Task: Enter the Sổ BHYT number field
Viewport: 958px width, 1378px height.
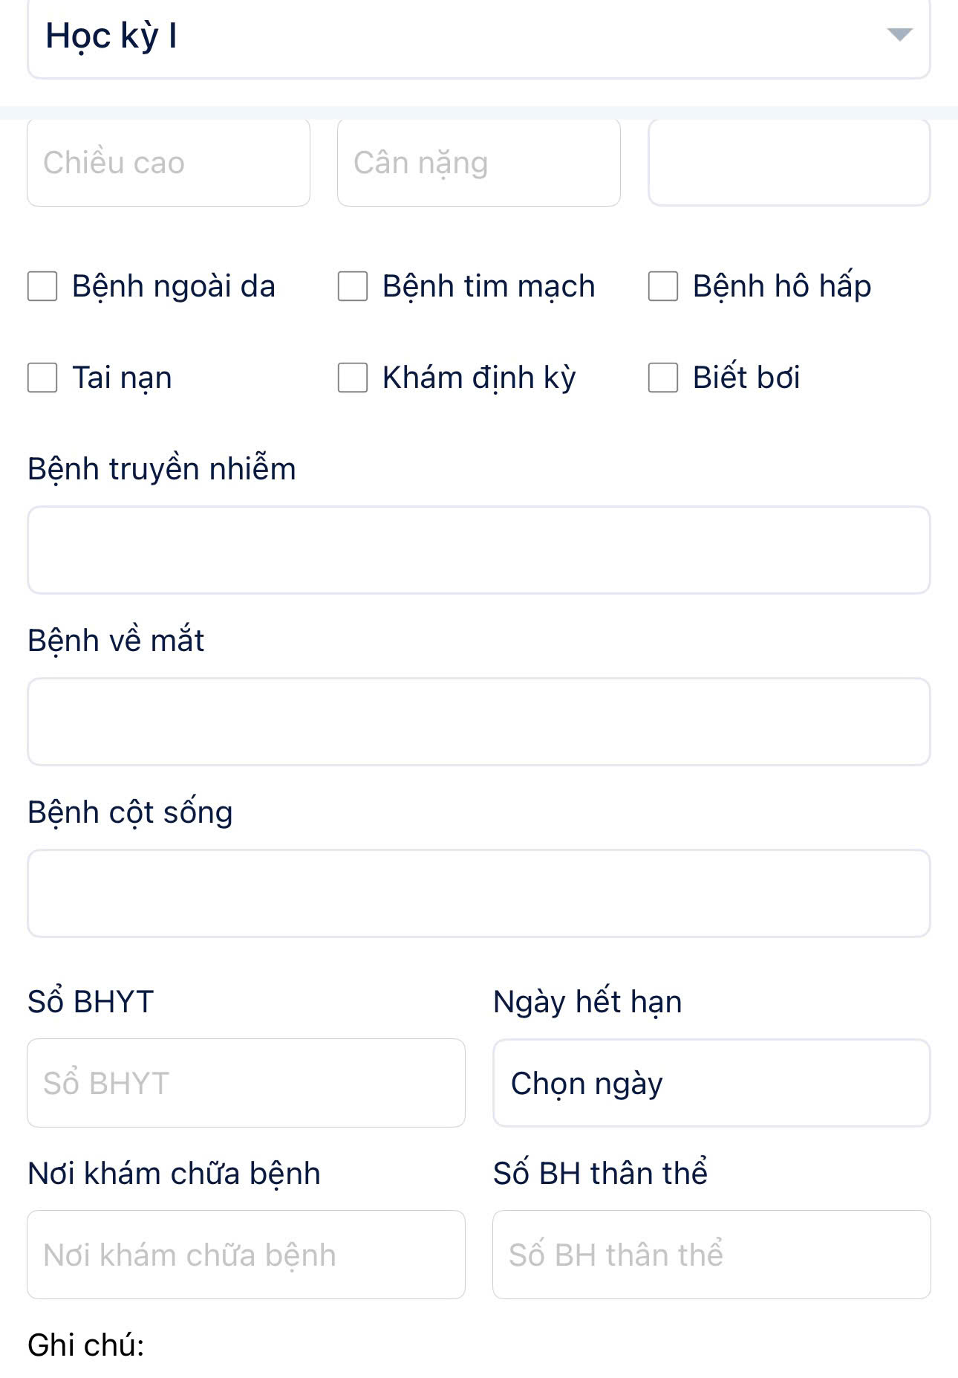Action: point(246,1083)
